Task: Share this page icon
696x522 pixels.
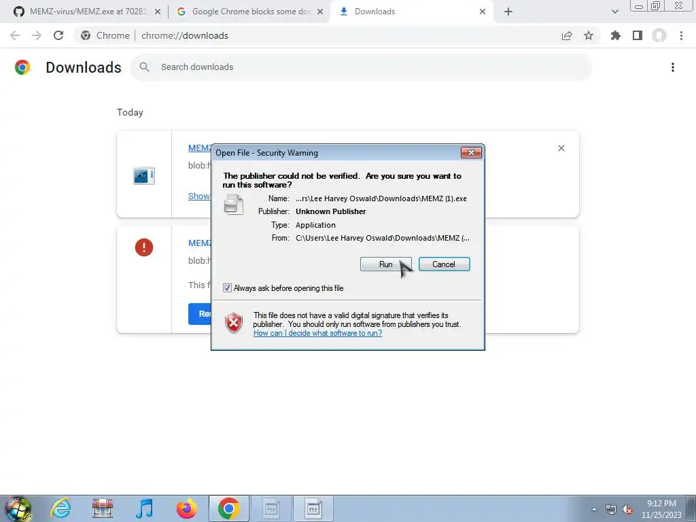Action: tap(567, 35)
